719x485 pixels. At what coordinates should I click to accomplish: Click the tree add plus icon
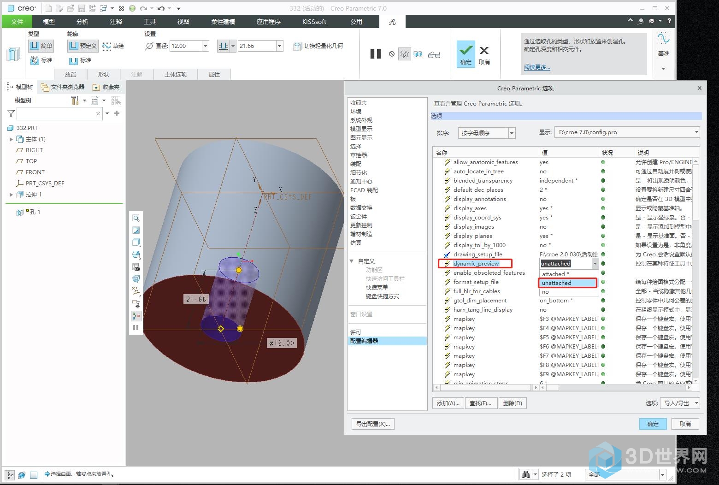(x=117, y=113)
